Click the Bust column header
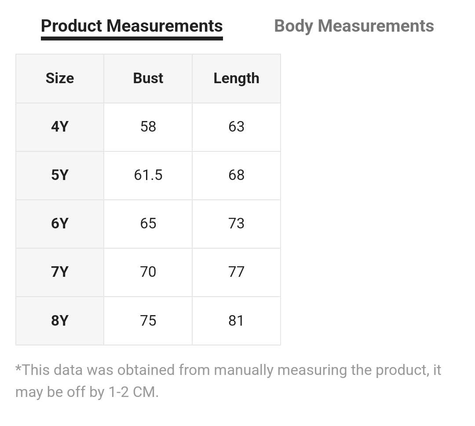Viewport: 475px width, 426px height. click(x=148, y=78)
